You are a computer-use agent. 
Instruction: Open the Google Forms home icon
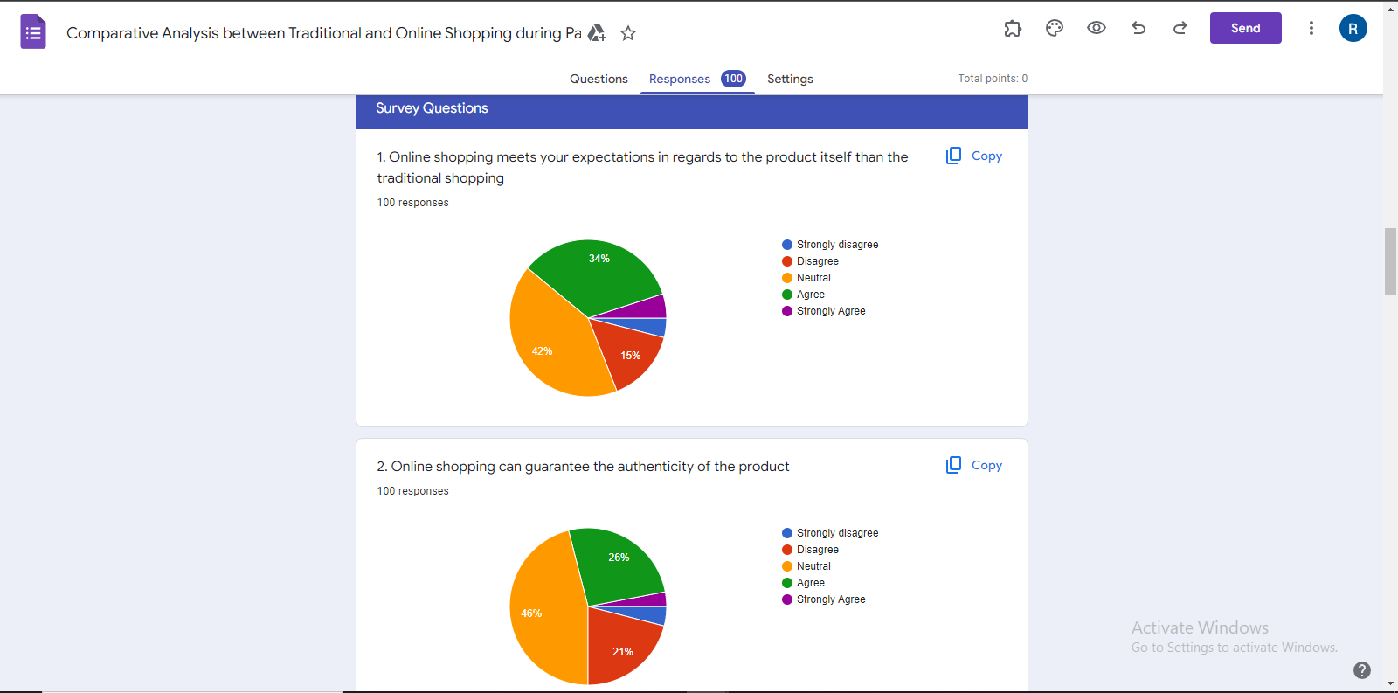point(33,32)
